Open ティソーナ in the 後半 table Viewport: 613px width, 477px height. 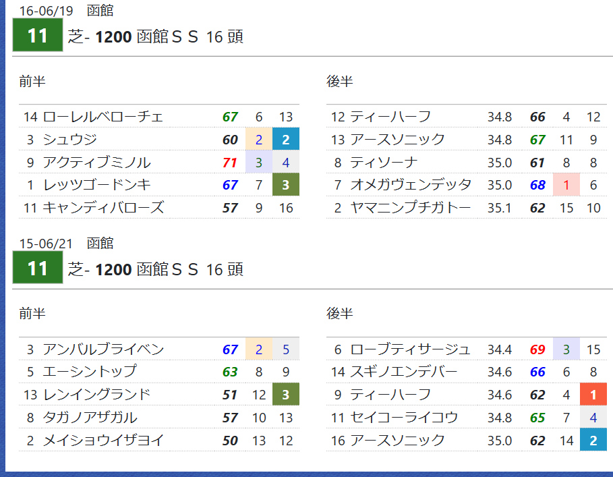[384, 162]
